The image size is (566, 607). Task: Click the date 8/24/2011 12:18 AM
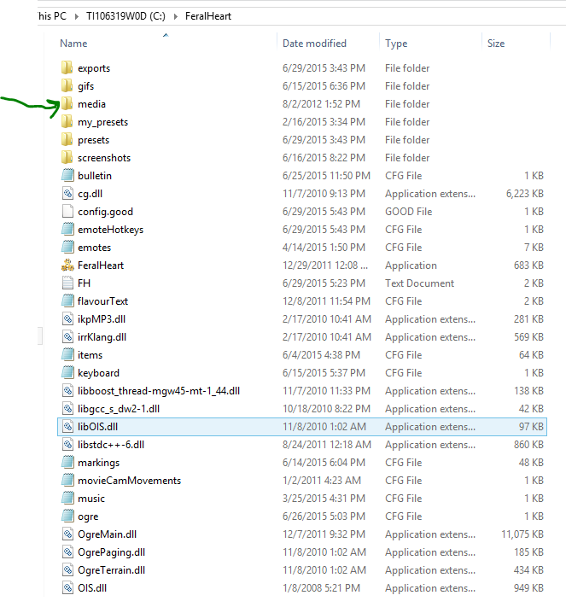tap(326, 445)
